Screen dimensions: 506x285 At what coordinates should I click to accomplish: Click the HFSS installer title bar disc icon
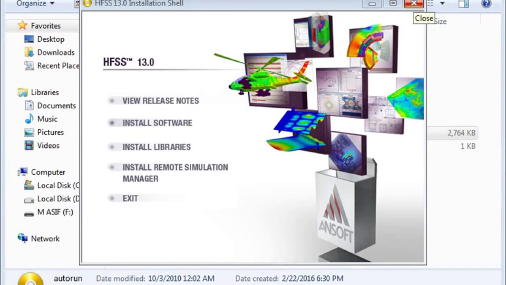(x=87, y=4)
